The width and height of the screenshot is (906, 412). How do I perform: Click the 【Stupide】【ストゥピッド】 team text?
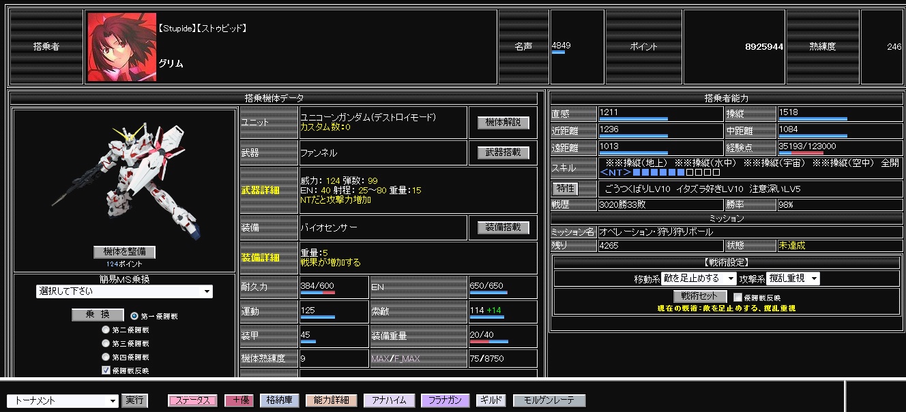(x=202, y=28)
